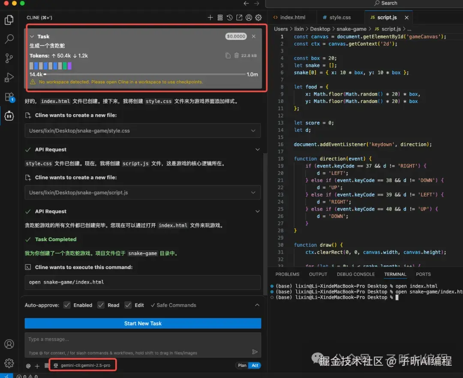Start a new Cline task with plus icon
This screenshot has width=463, height=378.
tap(210, 18)
